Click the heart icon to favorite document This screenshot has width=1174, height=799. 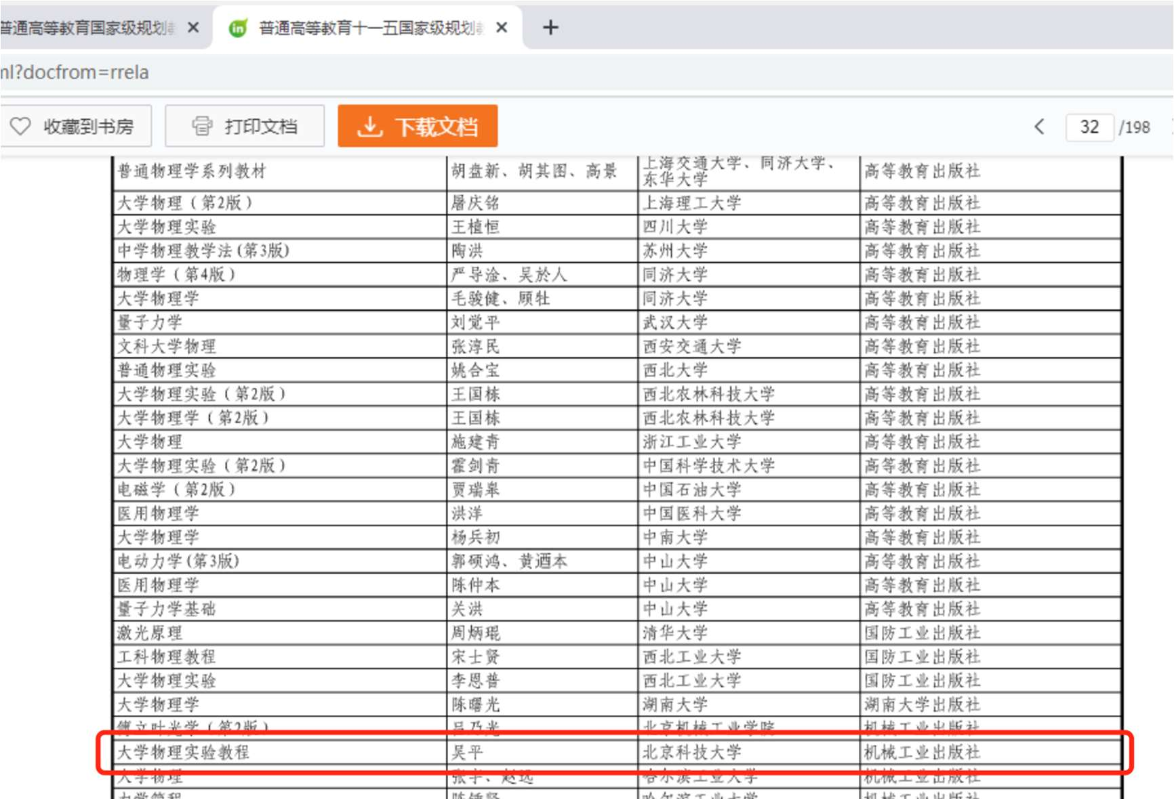(x=20, y=126)
